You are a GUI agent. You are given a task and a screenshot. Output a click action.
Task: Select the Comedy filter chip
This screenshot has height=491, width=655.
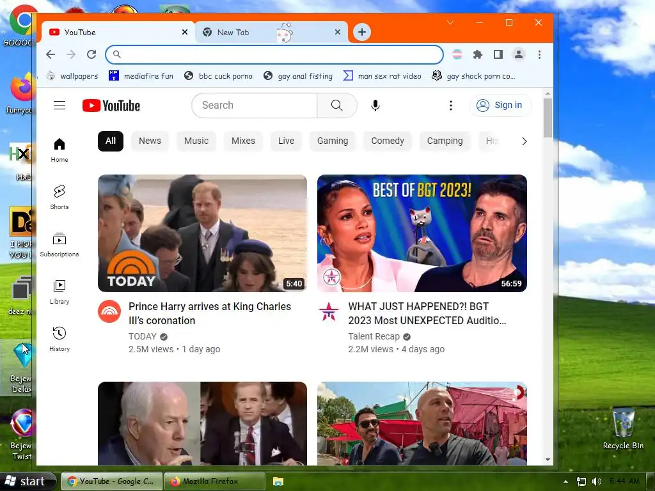(x=387, y=141)
